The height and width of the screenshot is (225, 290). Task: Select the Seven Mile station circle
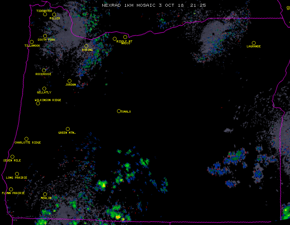12,157
